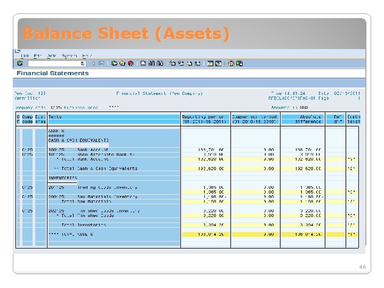Print the list using the Print icon
Viewport: 384px width, 288px height.
pos(143,63)
